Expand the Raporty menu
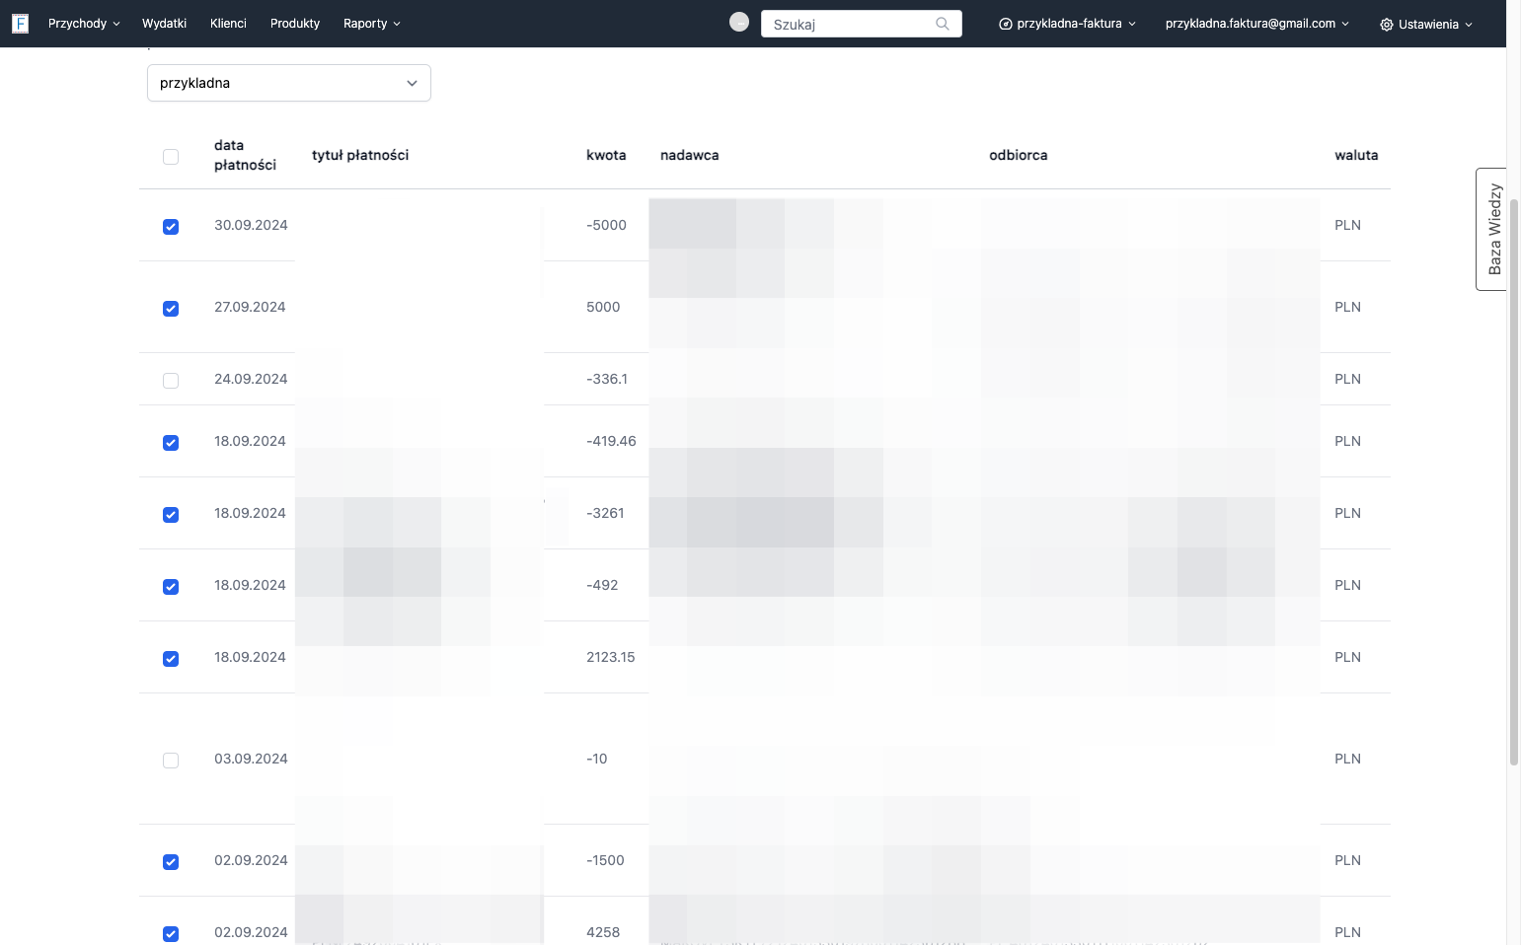Screen dimensions: 1521x945 372,24
